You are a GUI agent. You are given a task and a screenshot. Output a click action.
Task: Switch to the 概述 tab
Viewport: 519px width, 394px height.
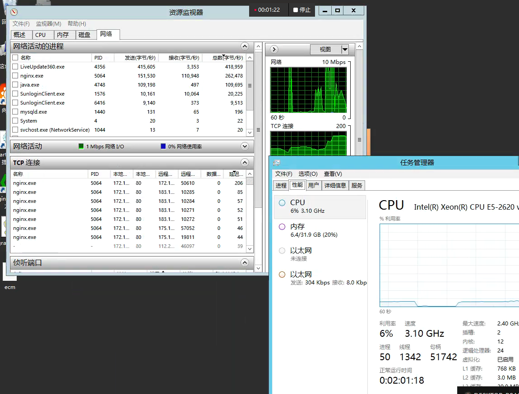coord(21,35)
